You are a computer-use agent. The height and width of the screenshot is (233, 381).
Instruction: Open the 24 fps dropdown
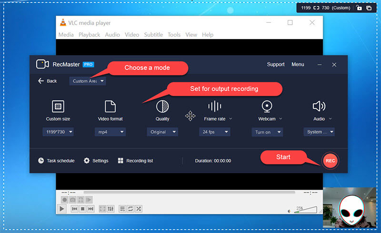[x=215, y=132]
